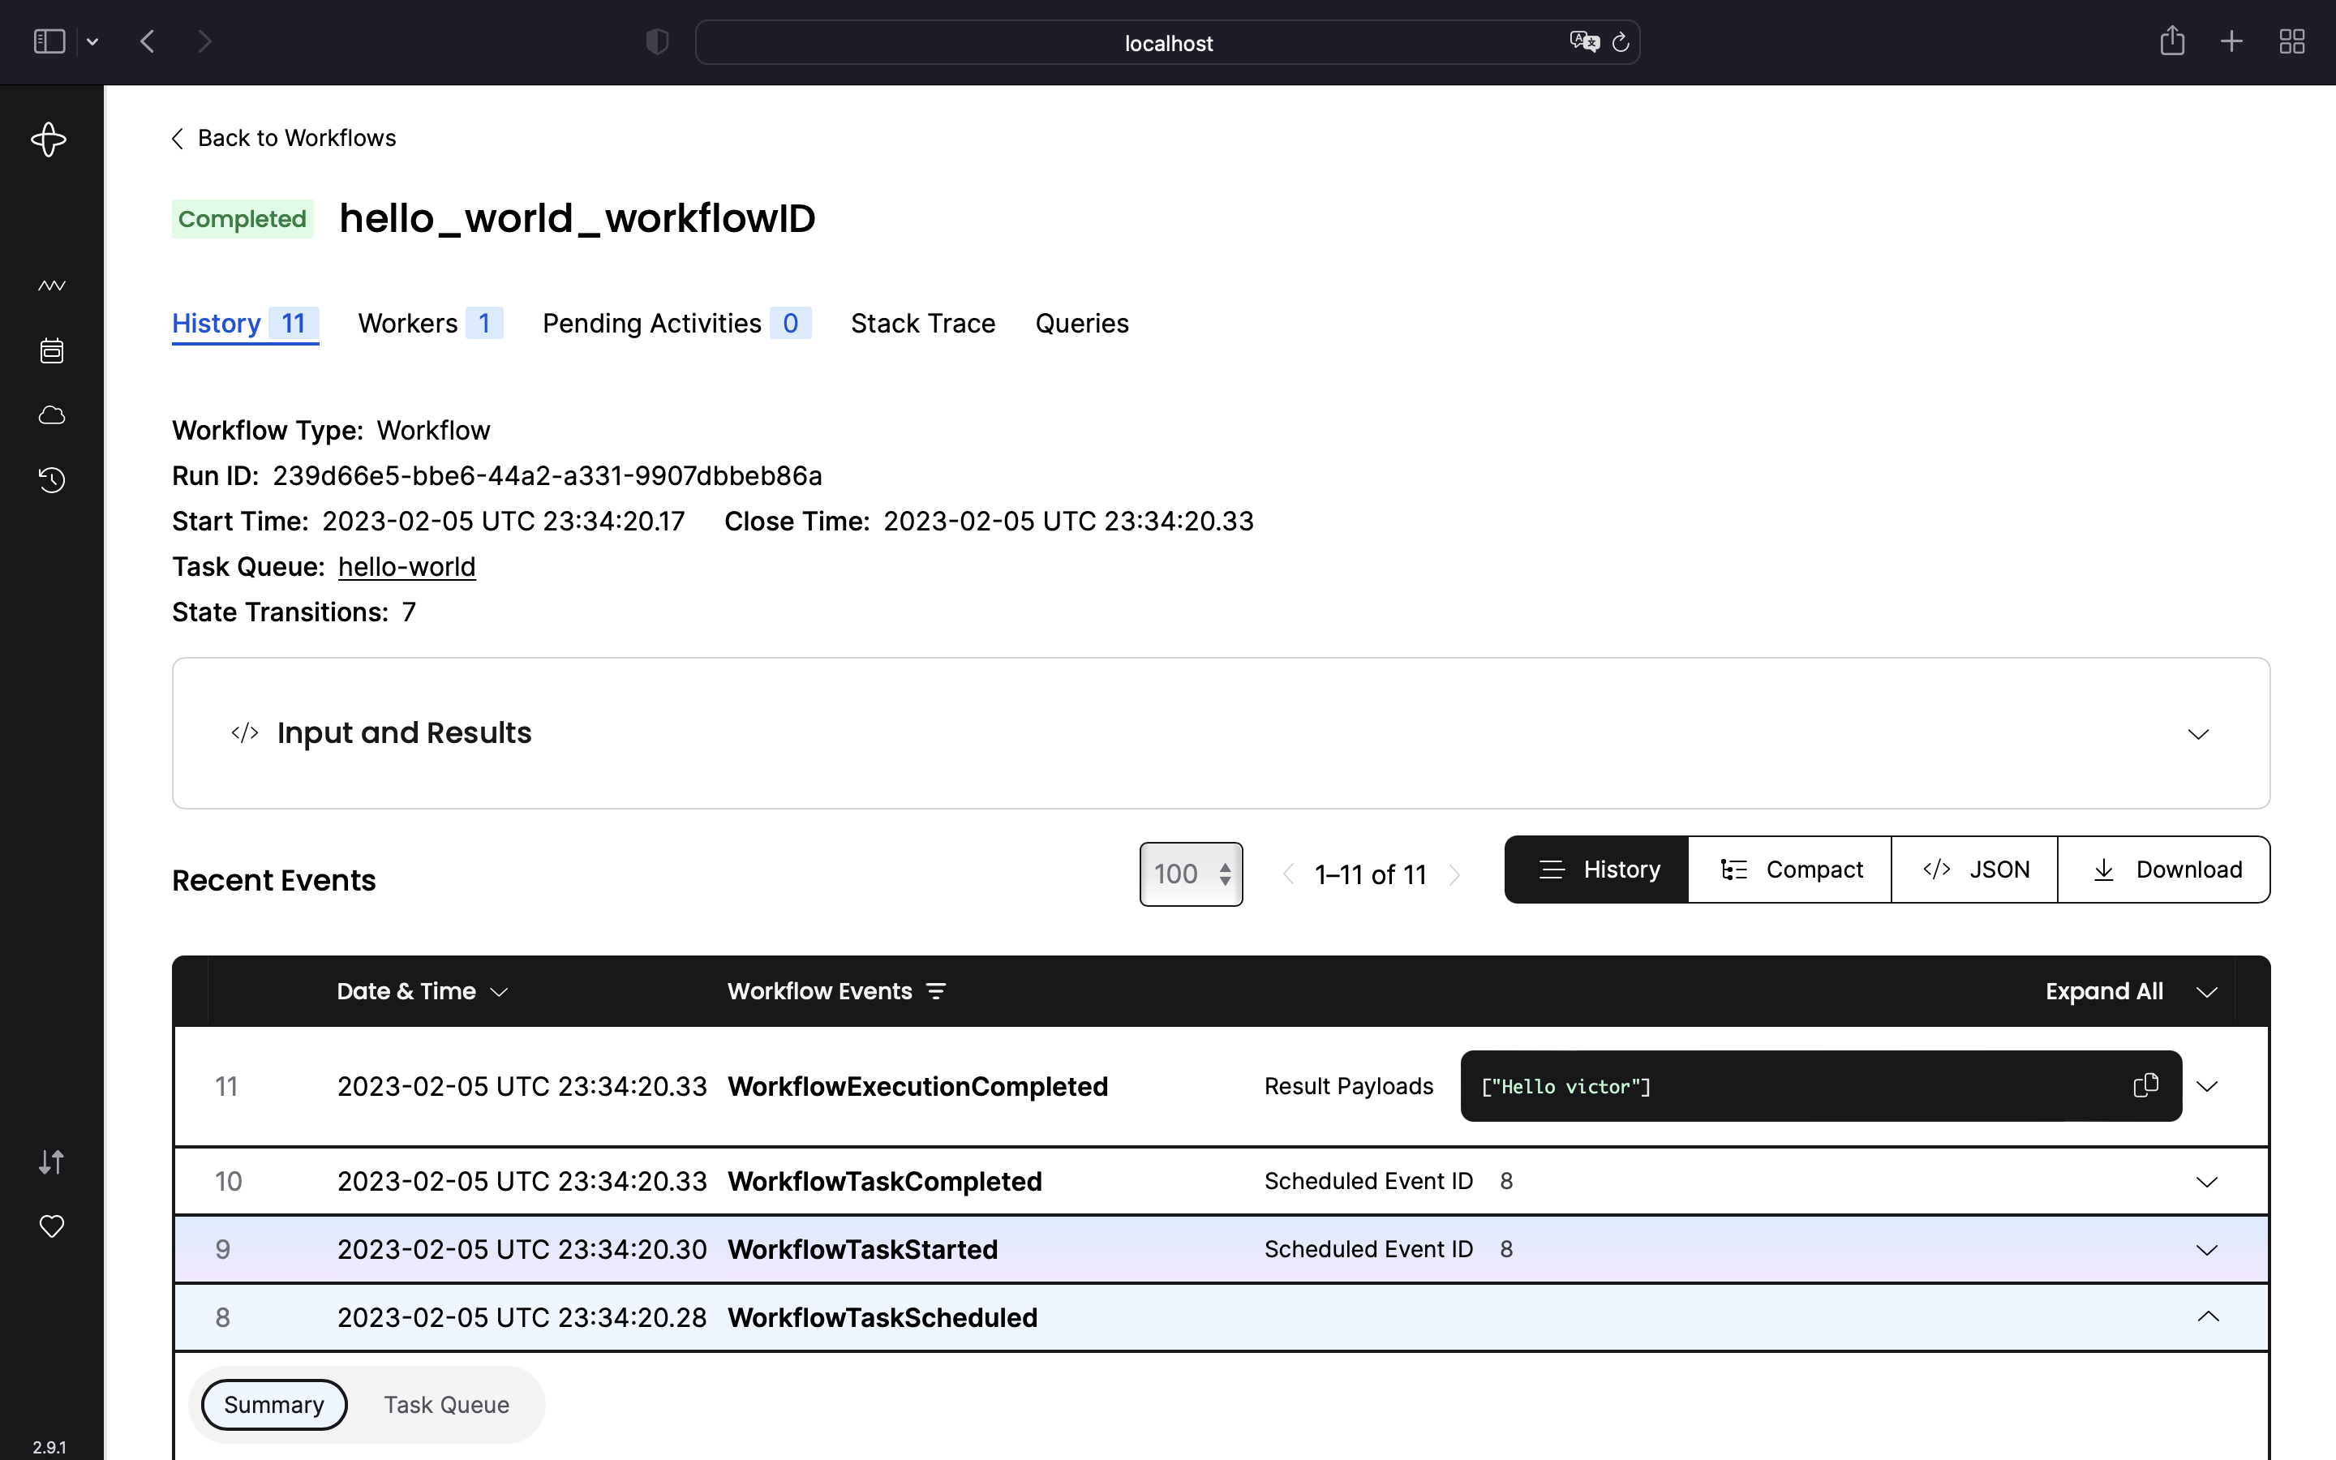The image size is (2336, 1460).
Task: Copy the Result Payloads value
Action: click(2145, 1085)
